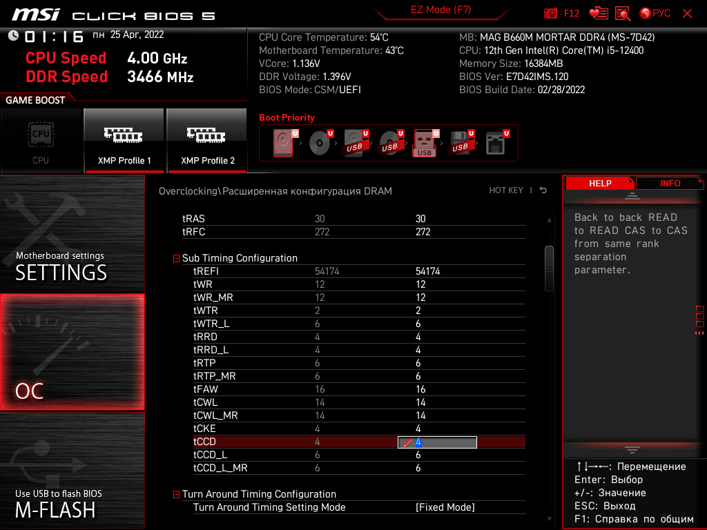Select the tRTP_MR timing row

click(x=359, y=376)
